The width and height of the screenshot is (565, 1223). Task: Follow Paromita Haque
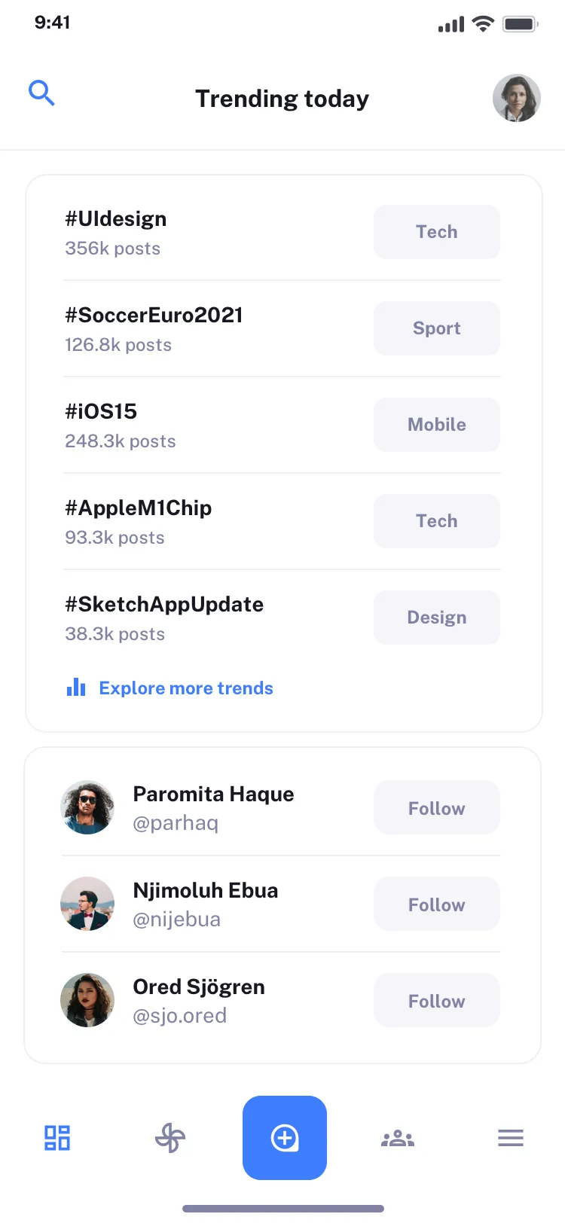tap(436, 807)
